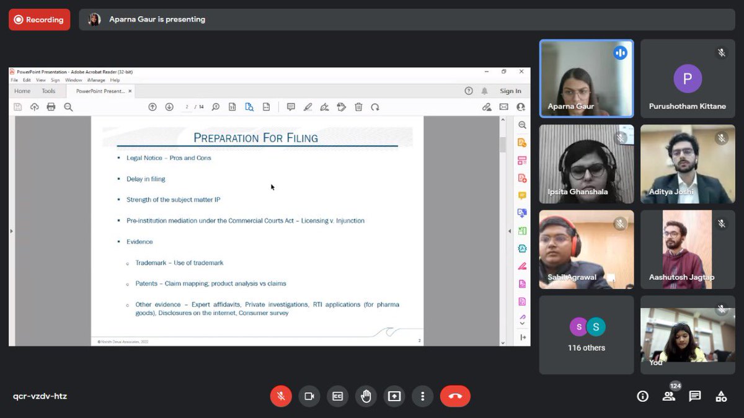Expand the left navigation pane arrow in Acrobat
The height and width of the screenshot is (418, 744).
tap(12, 231)
